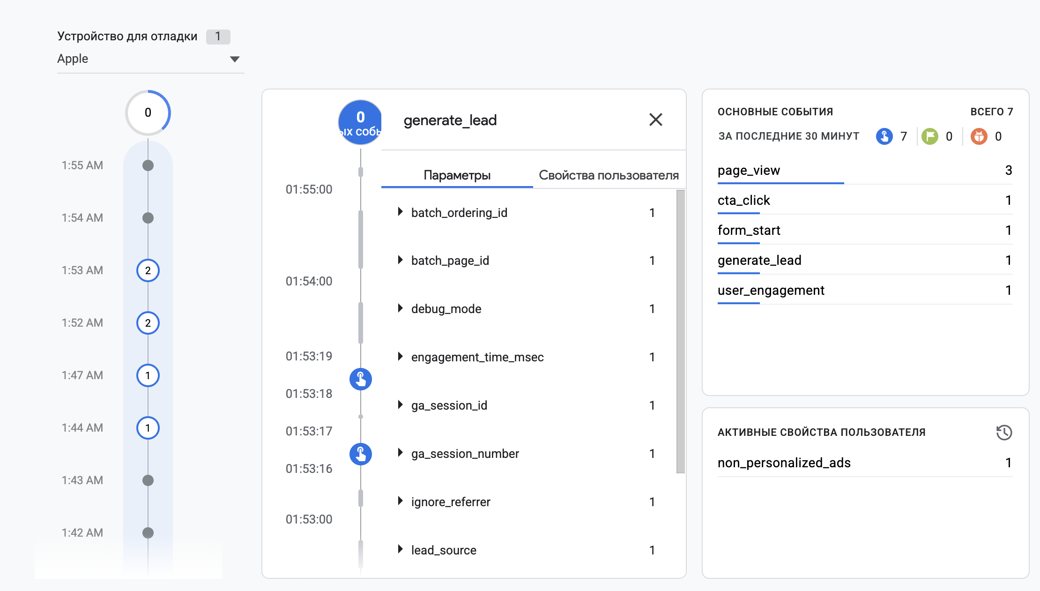Screen dimensions: 1040x591
Task: Click the green flag key events icon
Action: (x=930, y=136)
